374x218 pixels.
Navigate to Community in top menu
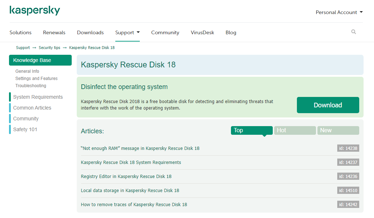165,32
